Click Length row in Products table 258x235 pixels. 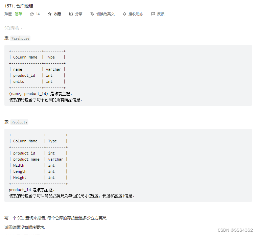coord(38,171)
